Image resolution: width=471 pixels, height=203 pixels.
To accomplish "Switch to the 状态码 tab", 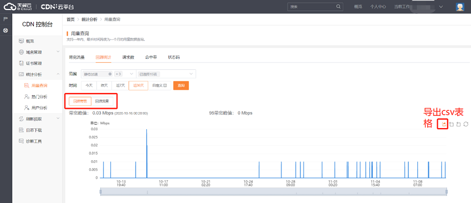I will 173,57.
